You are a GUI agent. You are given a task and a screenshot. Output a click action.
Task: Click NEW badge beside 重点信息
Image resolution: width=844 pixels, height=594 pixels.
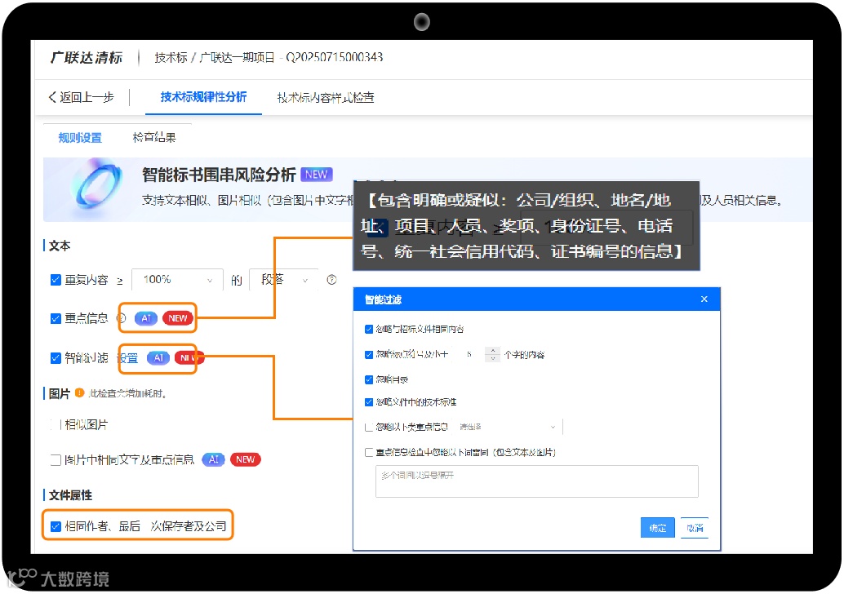coord(178,318)
